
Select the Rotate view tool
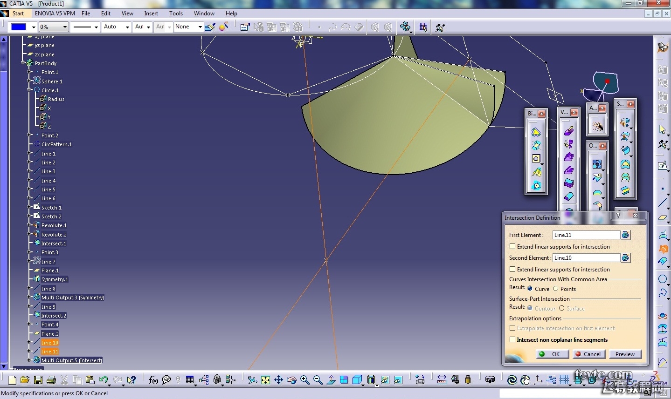[x=291, y=380]
